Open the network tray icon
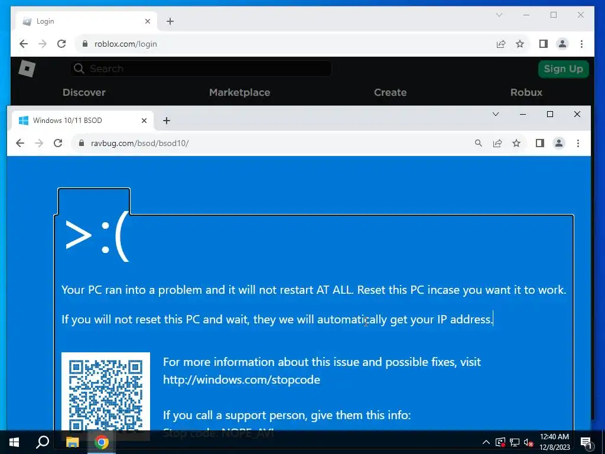 [515, 442]
